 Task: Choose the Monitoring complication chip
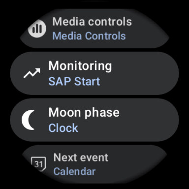[x=94, y=73]
